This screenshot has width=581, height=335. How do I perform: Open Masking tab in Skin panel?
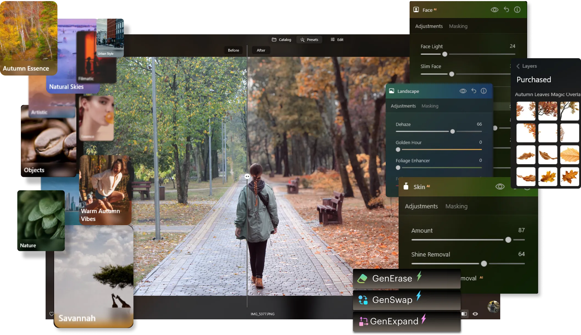tap(456, 206)
